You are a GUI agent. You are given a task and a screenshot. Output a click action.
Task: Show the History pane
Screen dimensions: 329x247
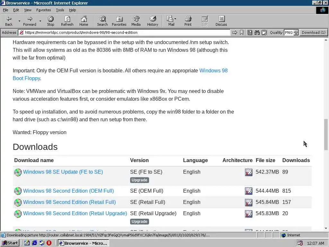click(153, 21)
